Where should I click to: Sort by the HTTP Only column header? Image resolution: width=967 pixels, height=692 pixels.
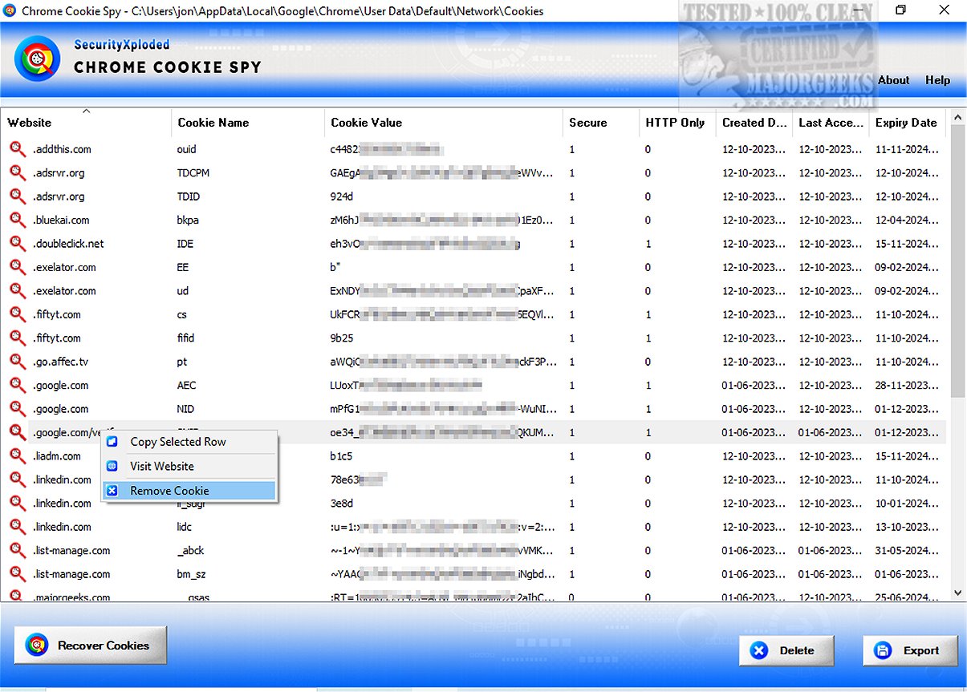[x=677, y=123]
